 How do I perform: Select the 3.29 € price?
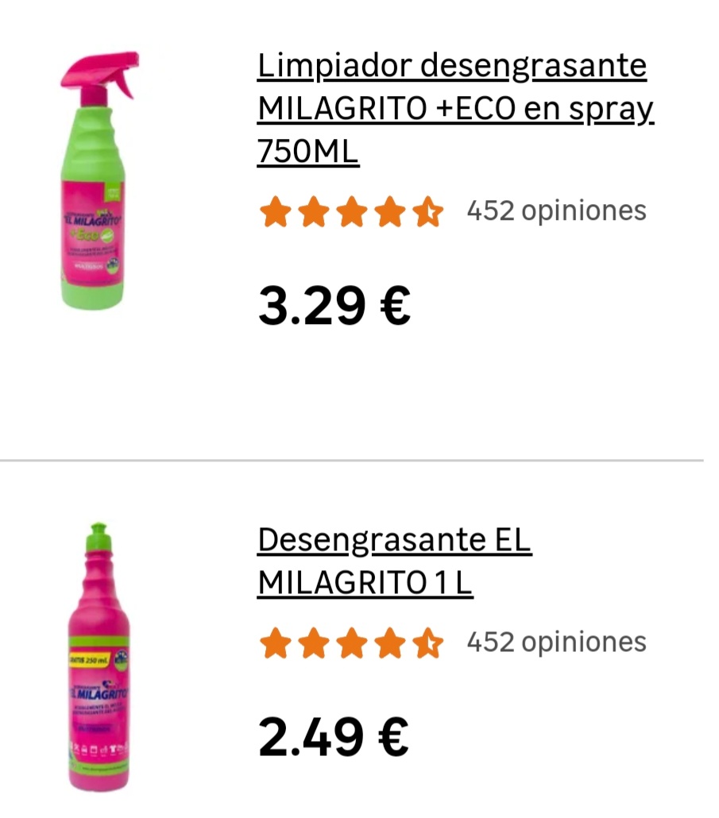[x=334, y=306]
